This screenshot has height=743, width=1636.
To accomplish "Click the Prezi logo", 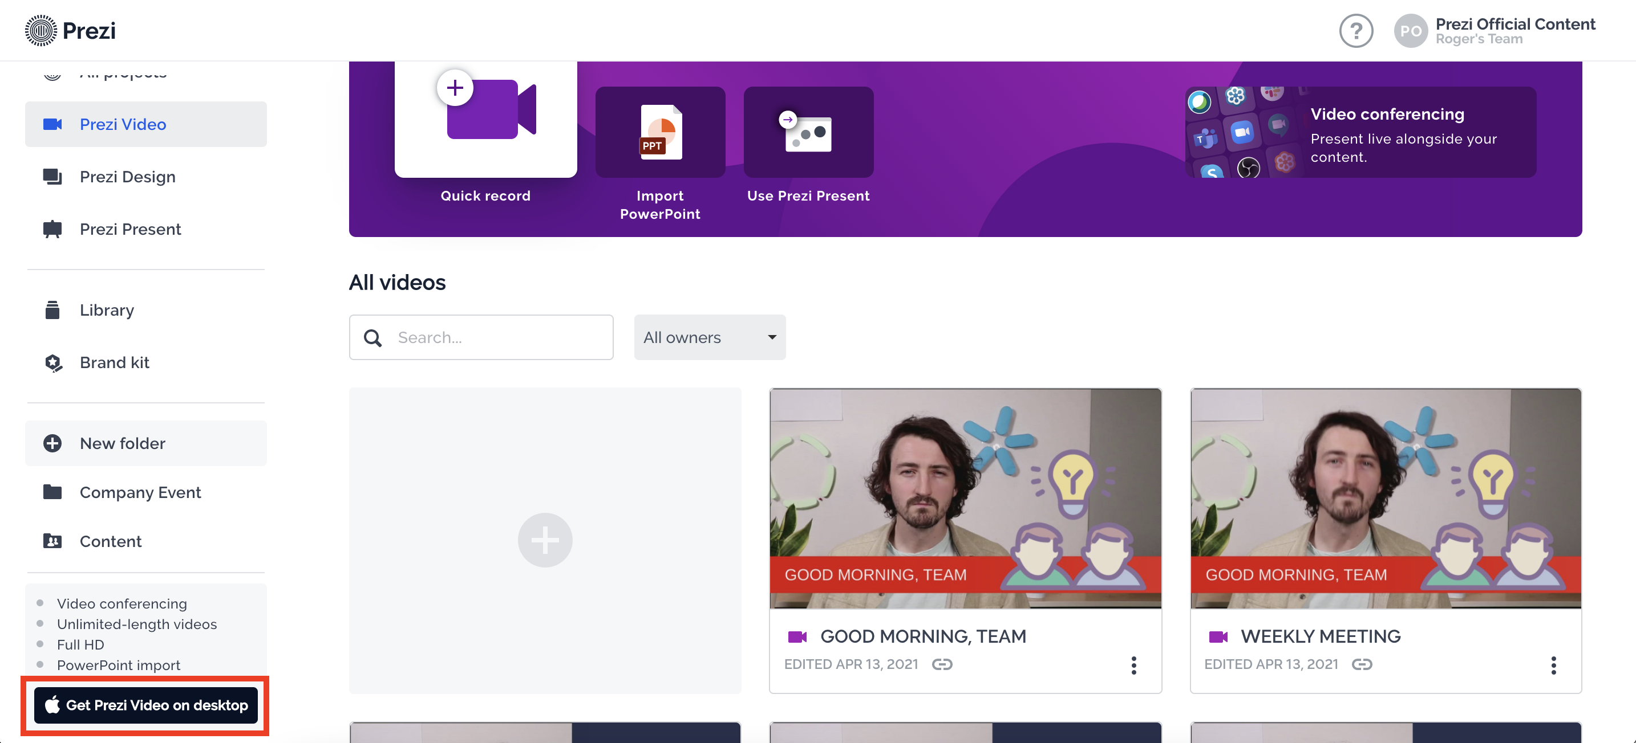I will pyautogui.click(x=71, y=30).
